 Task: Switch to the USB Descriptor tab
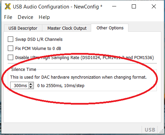pos(23,28)
